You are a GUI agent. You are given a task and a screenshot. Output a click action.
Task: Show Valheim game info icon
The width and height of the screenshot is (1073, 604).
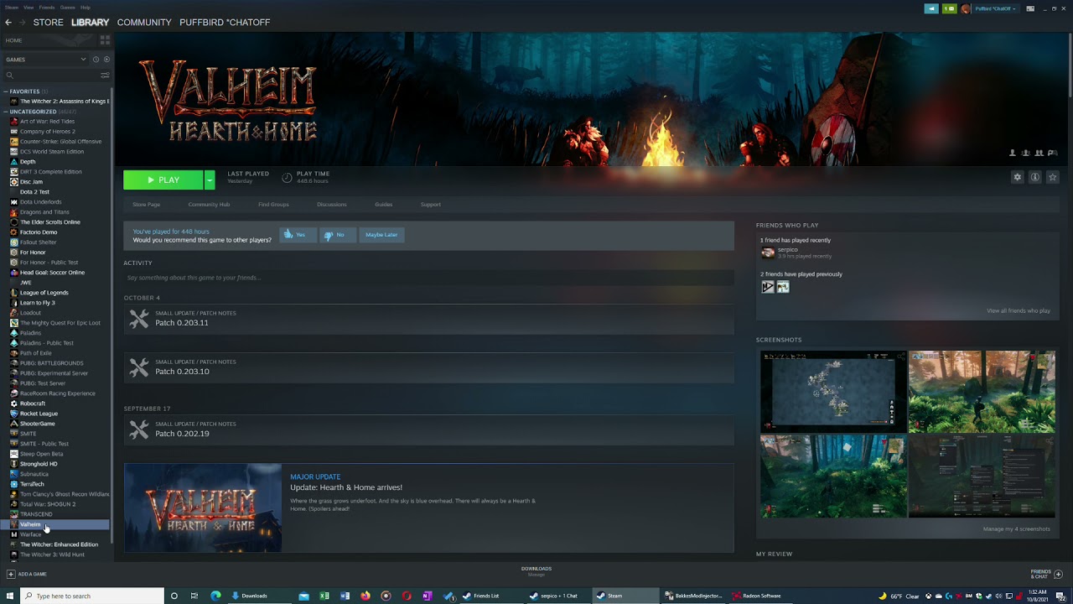pyautogui.click(x=1034, y=177)
